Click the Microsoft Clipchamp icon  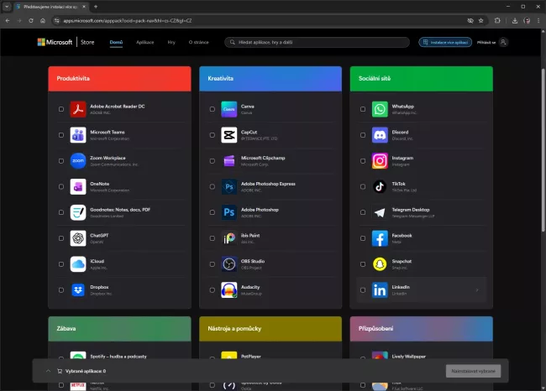click(x=229, y=161)
